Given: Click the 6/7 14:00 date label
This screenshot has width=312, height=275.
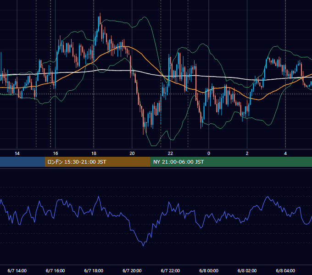Looking at the screenshot, I should [17, 270].
